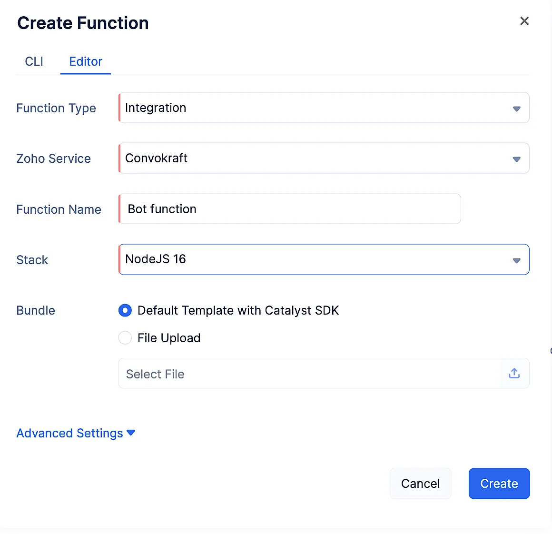The height and width of the screenshot is (534, 552).
Task: Open the Convokraft service dropdown
Action: (324, 158)
